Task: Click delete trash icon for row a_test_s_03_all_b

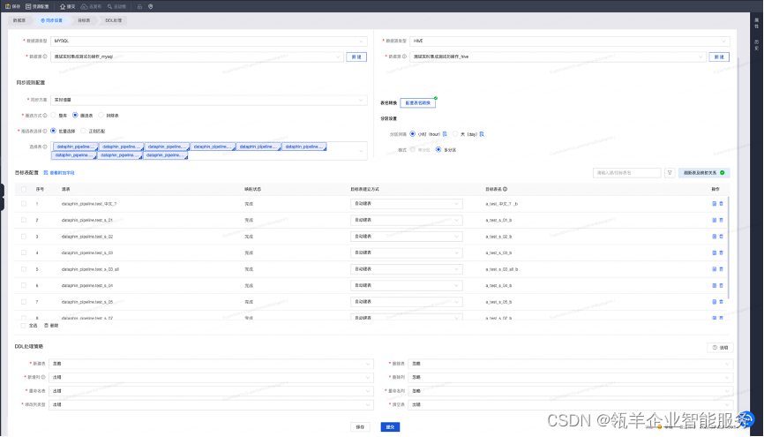Action: click(721, 268)
